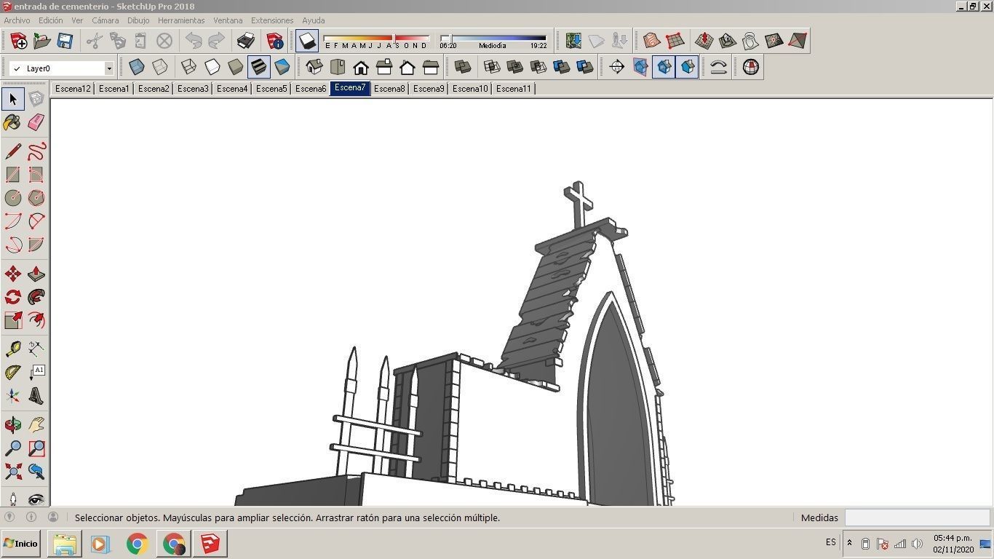
Task: Select the Make Component tool
Action: click(x=36, y=99)
